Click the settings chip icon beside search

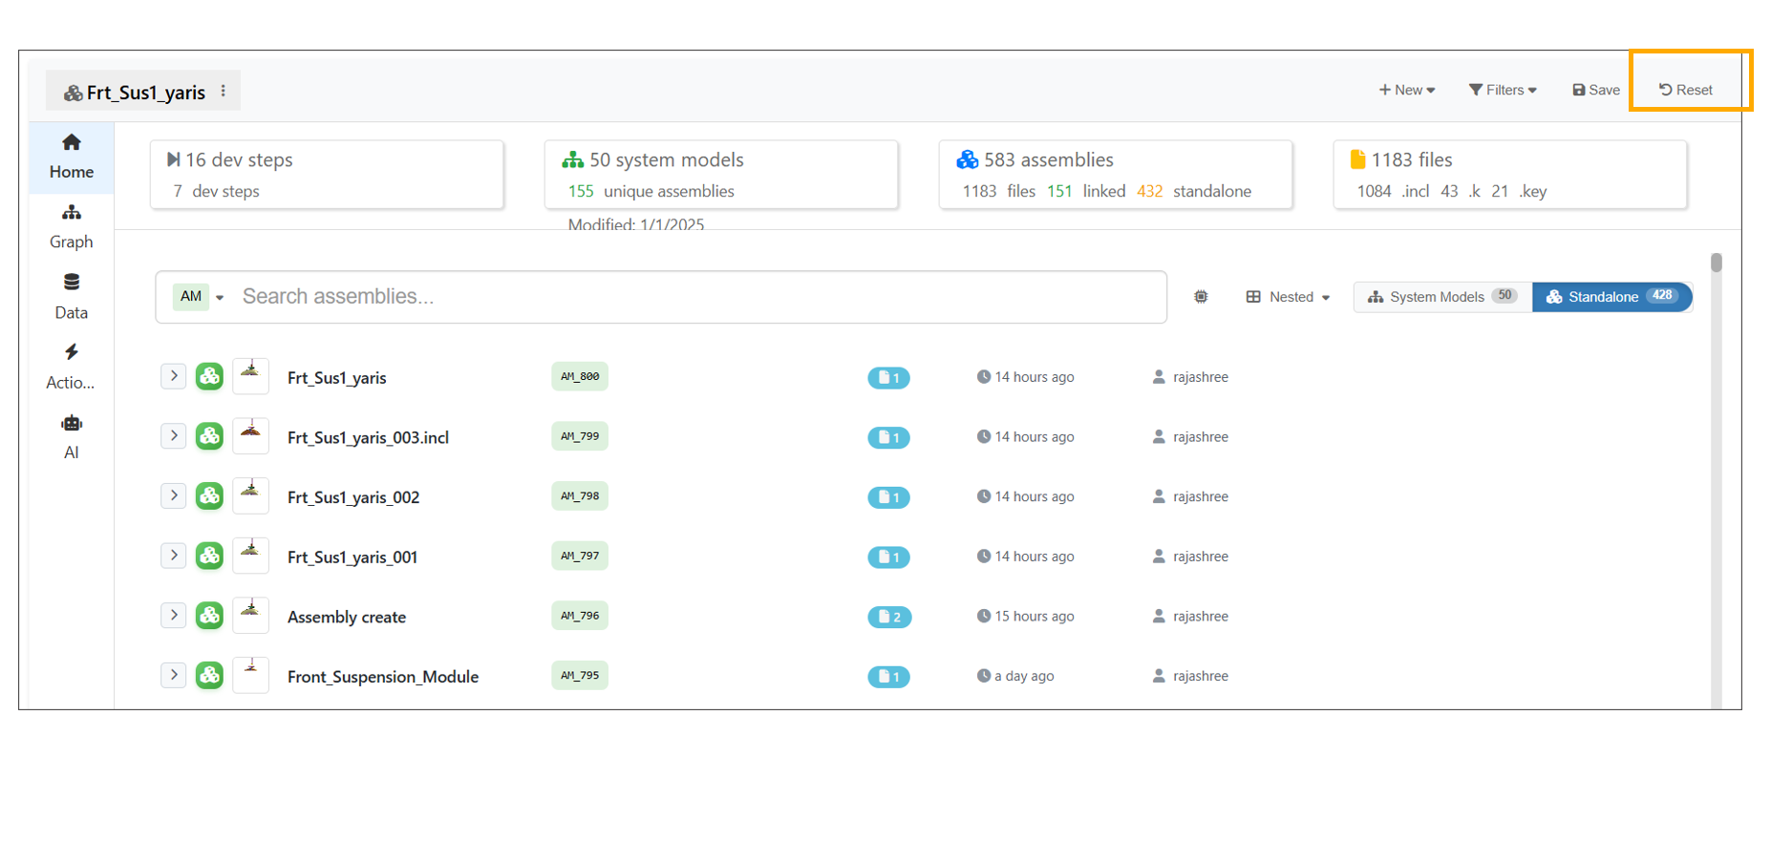coord(1201,297)
